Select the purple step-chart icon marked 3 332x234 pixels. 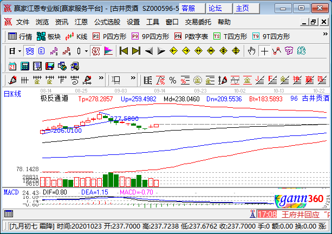coord(54,51)
